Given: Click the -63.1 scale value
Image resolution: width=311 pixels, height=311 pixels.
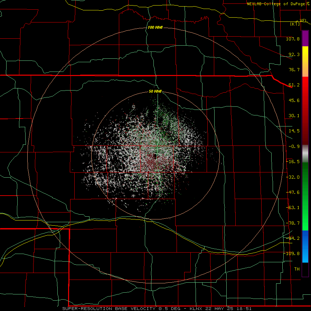Looking at the screenshot, I should tap(293, 208).
